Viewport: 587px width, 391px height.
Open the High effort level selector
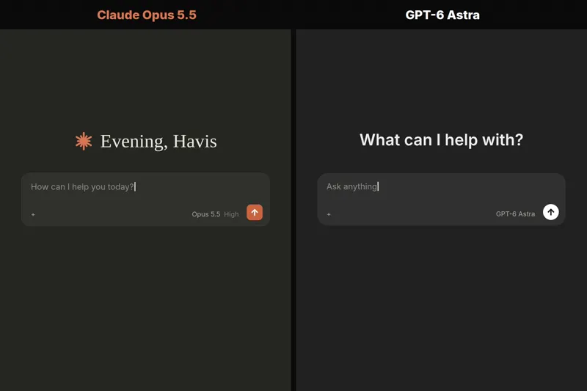[231, 214]
